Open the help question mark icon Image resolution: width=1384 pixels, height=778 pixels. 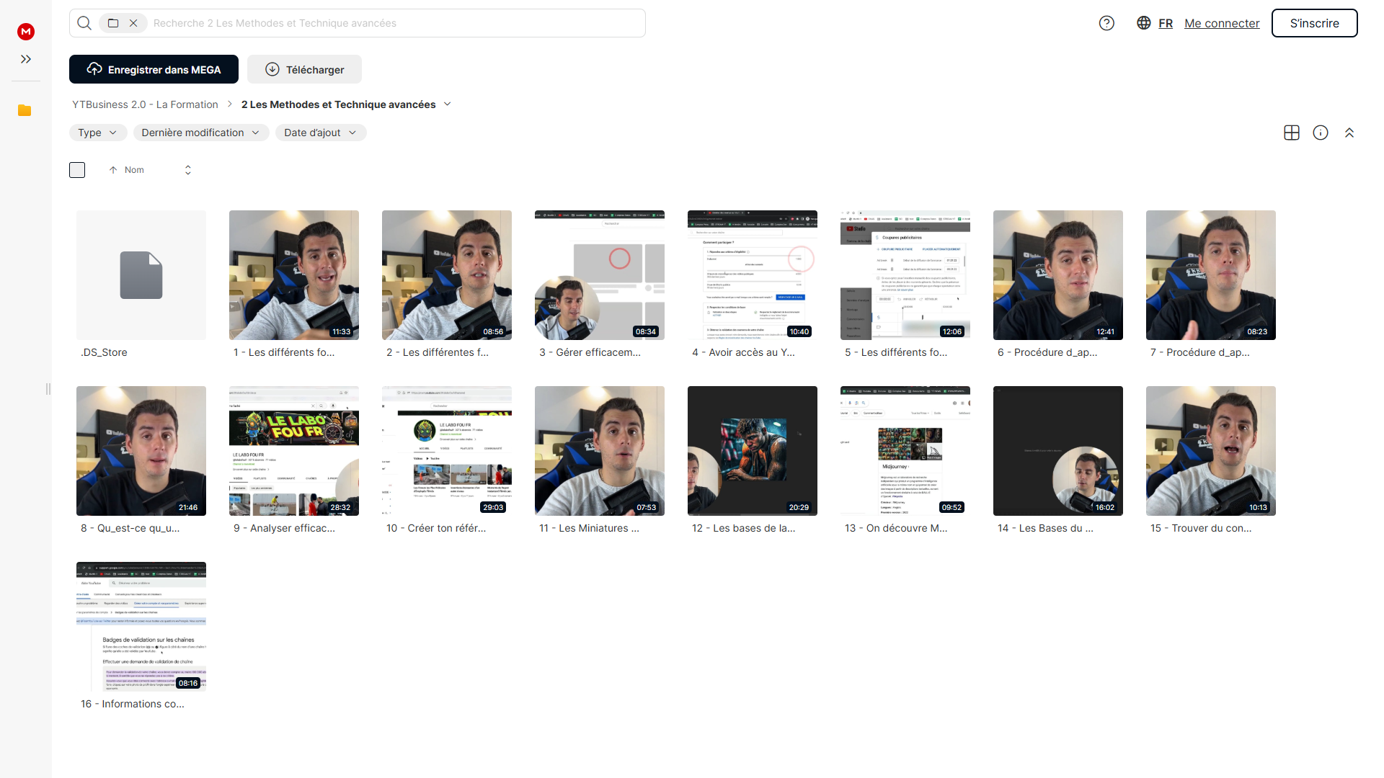pyautogui.click(x=1106, y=23)
